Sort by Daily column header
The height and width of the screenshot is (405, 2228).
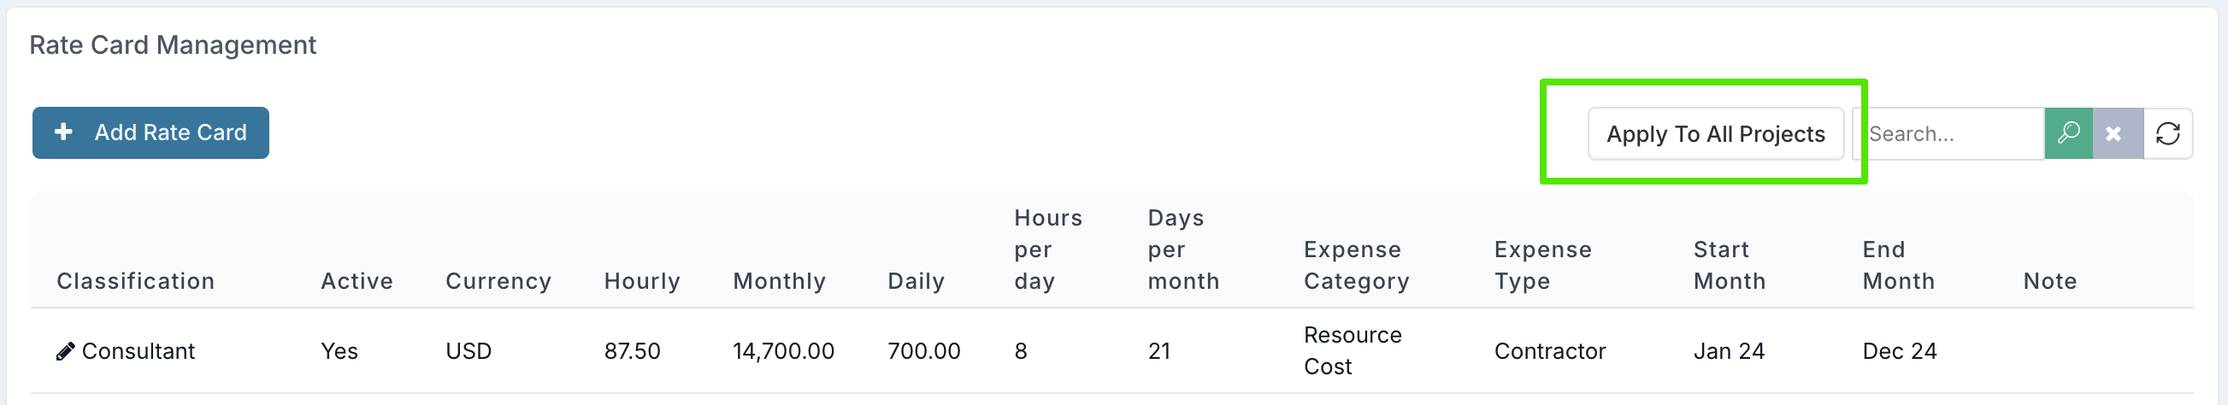tap(916, 281)
